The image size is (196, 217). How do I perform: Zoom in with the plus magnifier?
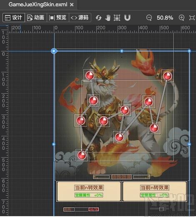[x=181, y=18]
